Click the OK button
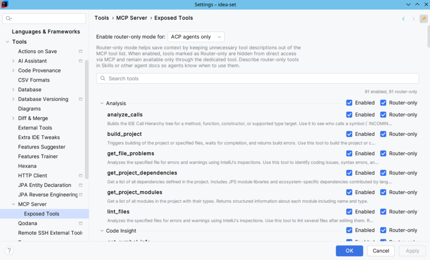430x260 pixels. (x=349, y=251)
